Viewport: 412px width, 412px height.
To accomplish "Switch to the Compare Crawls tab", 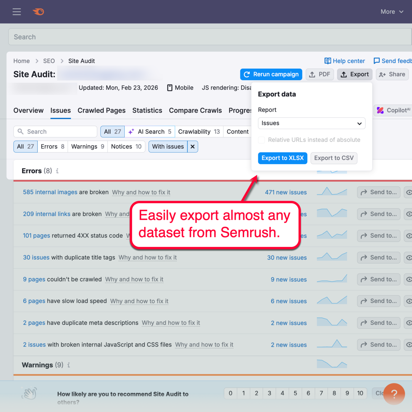I will point(195,110).
